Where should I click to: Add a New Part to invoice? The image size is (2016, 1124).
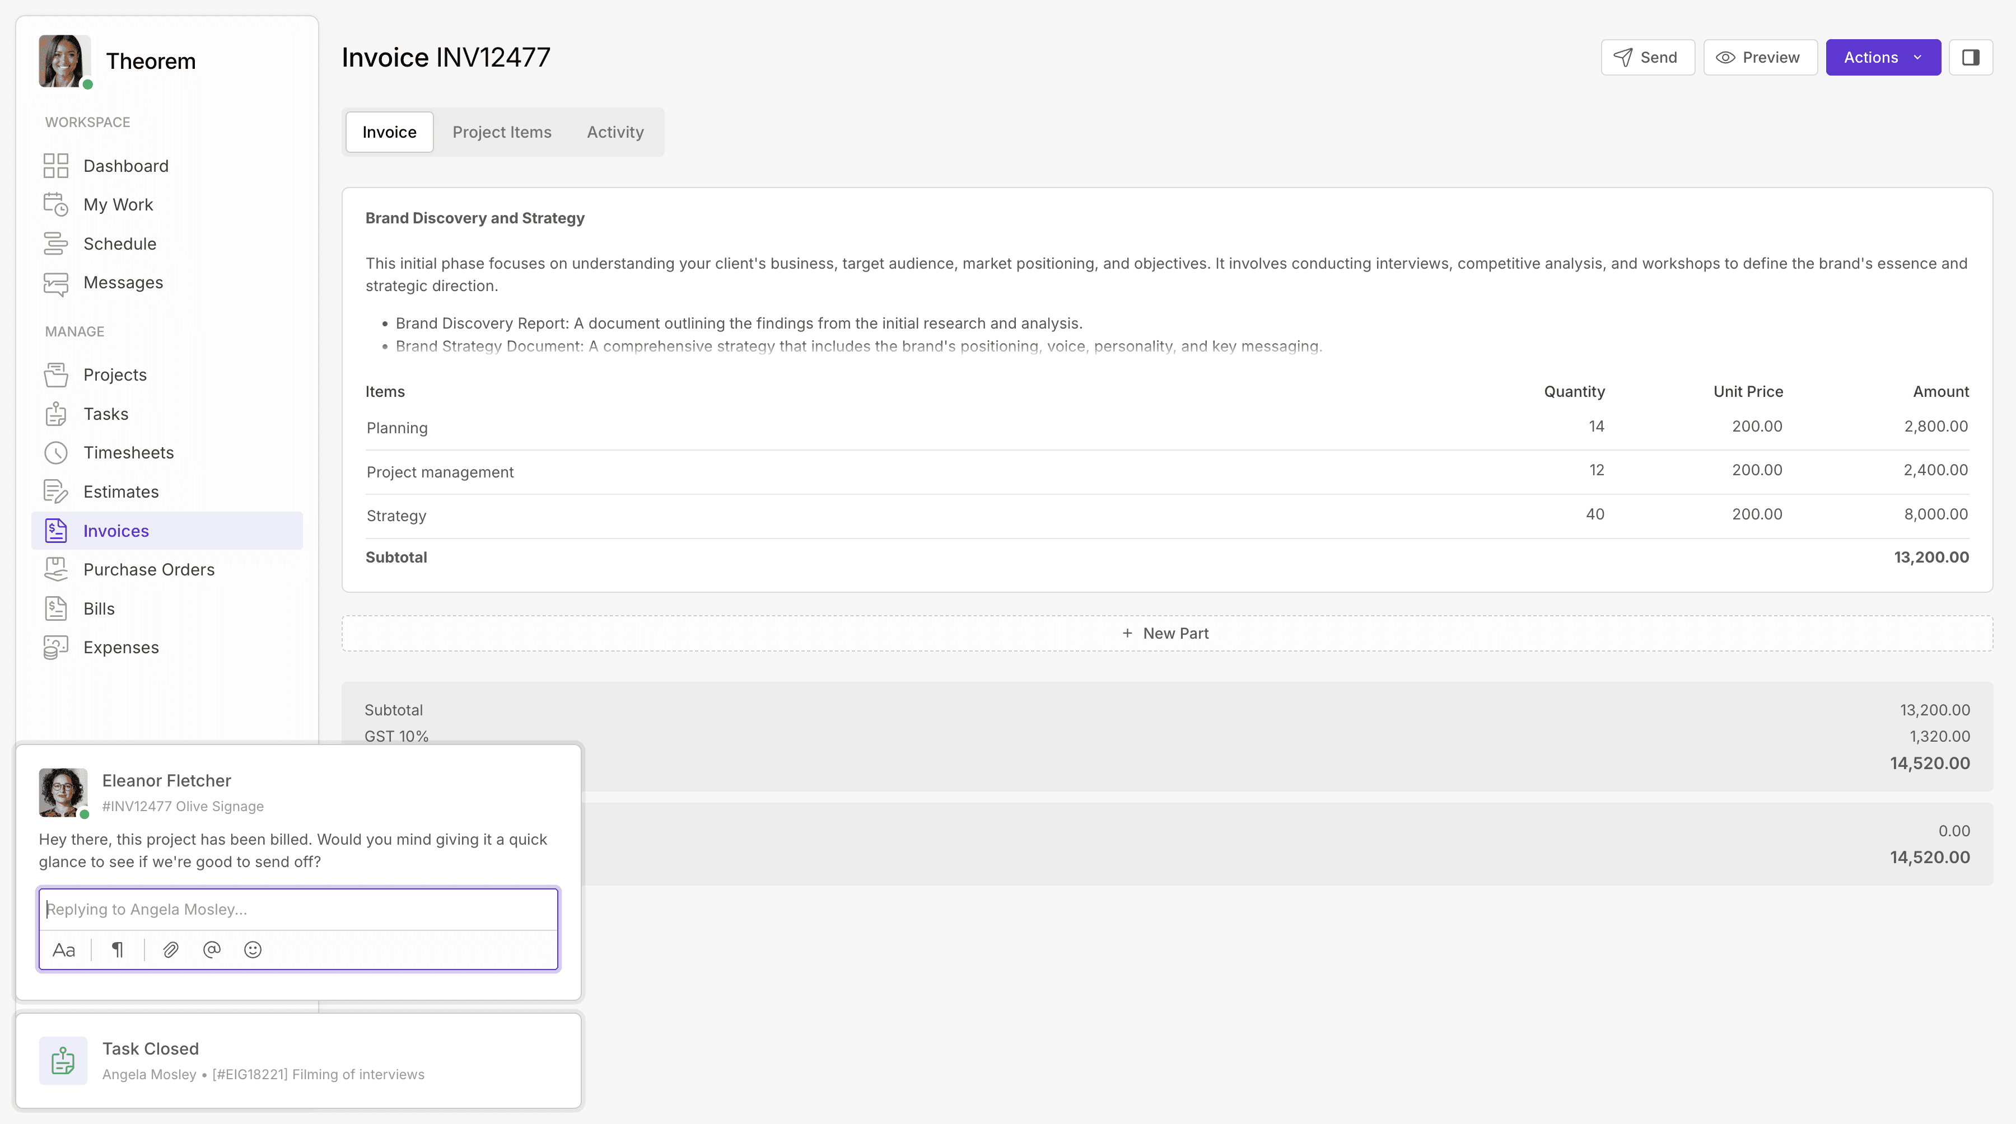[1166, 634]
